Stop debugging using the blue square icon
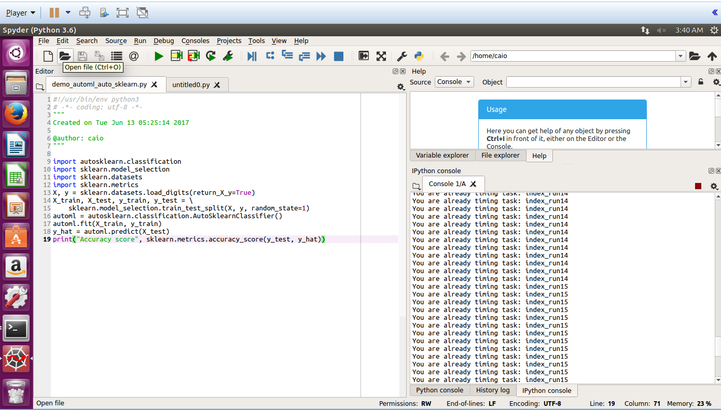 click(339, 56)
